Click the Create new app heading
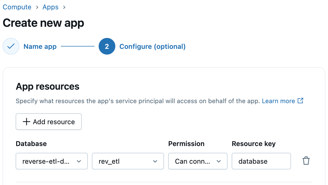 (x=43, y=23)
